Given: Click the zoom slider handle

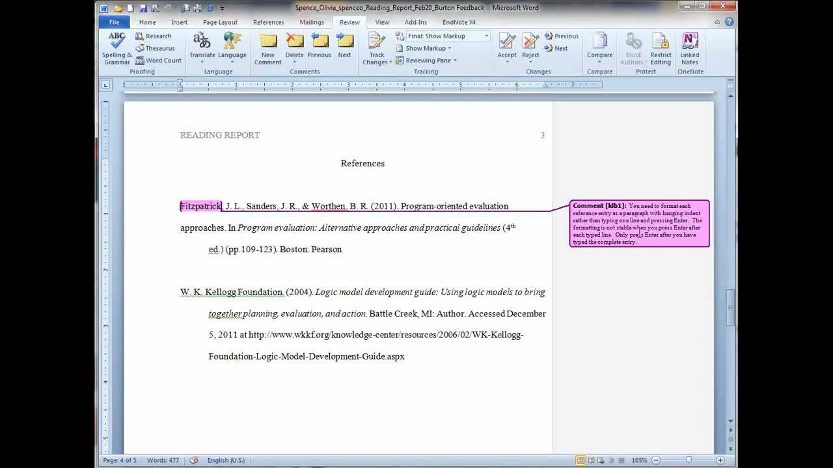Looking at the screenshot, I should [689, 460].
